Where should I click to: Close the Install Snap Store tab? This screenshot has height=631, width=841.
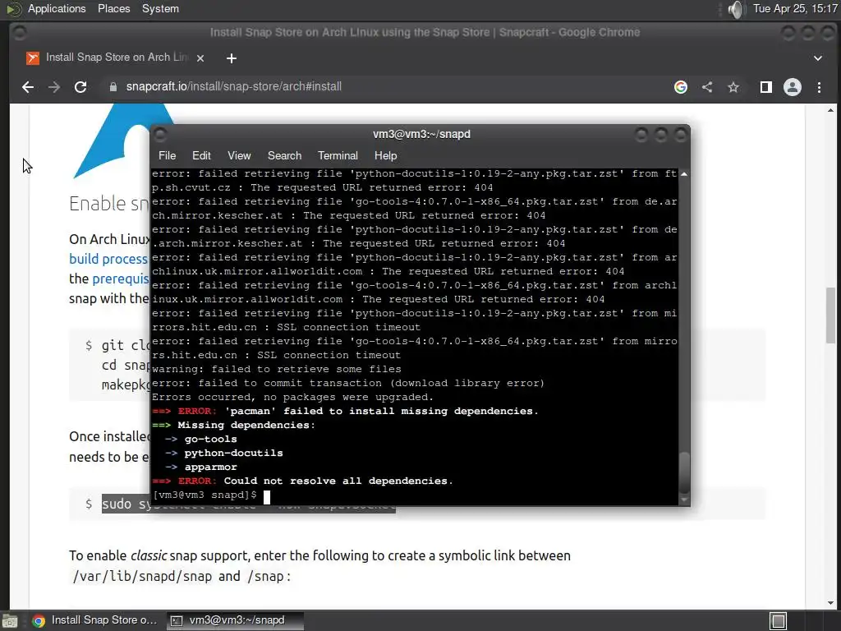200,58
